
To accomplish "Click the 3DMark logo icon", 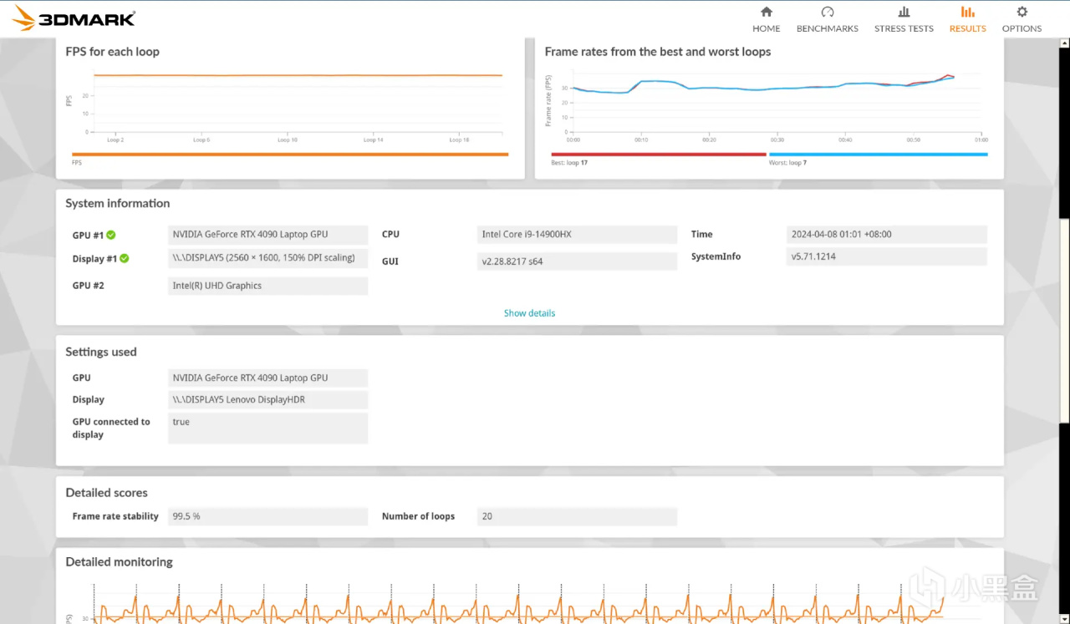I will pos(24,18).
